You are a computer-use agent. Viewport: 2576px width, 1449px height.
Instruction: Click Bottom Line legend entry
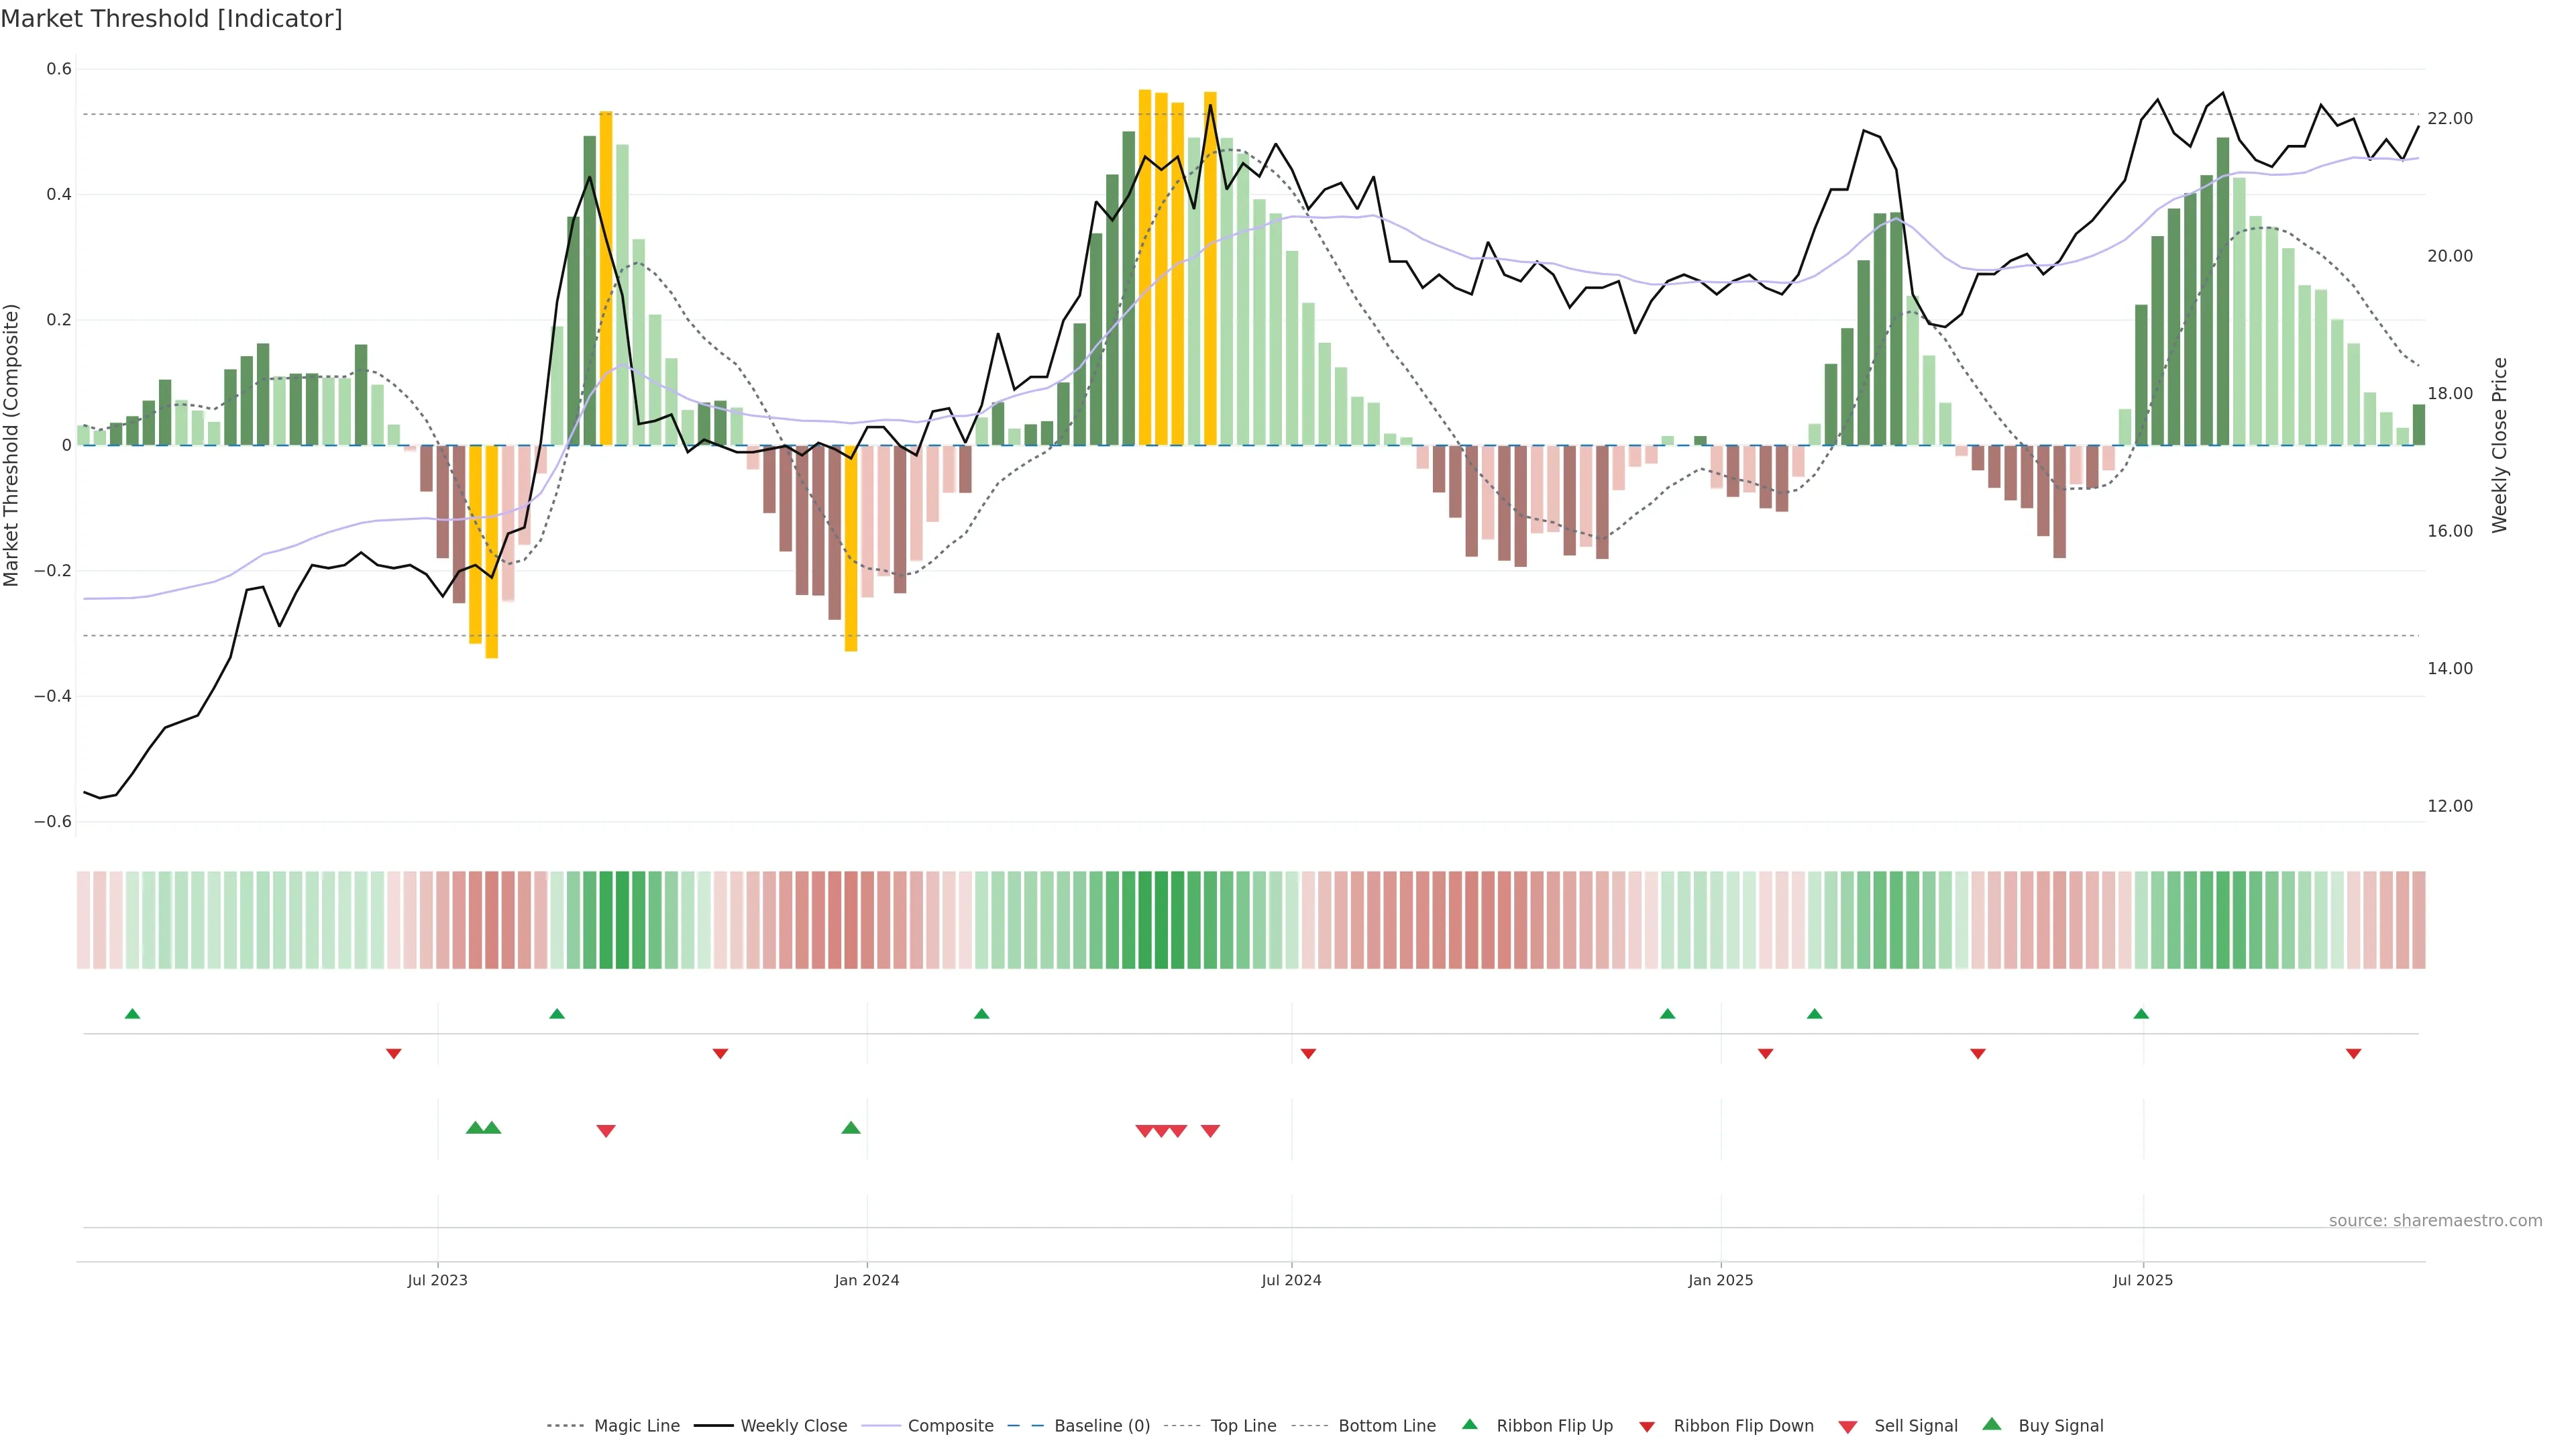1386,1426
